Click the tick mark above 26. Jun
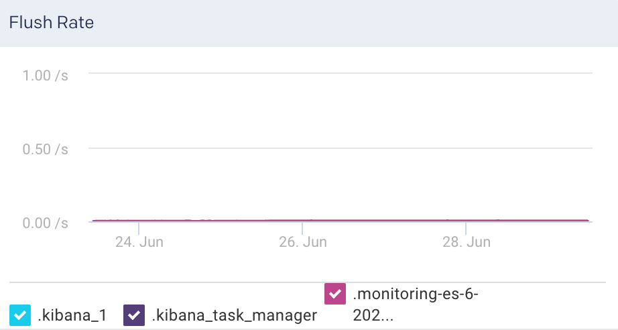The image size is (618, 330). 302,228
